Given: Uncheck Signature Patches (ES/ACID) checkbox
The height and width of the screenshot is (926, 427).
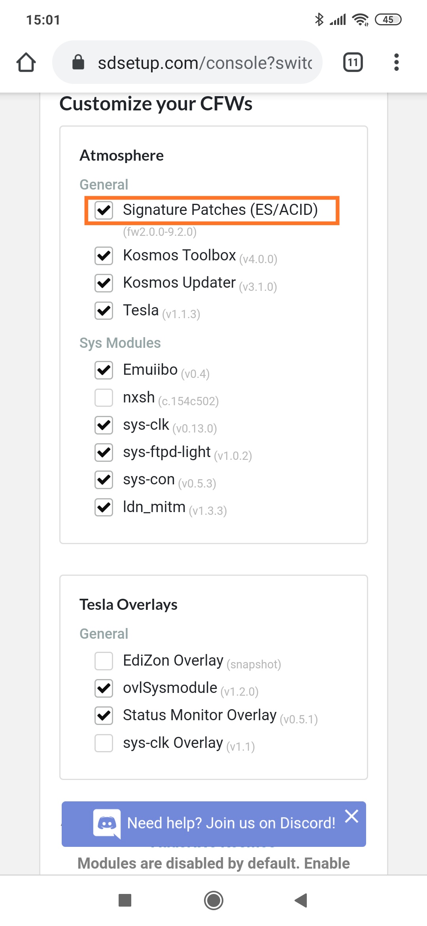Looking at the screenshot, I should [x=104, y=210].
